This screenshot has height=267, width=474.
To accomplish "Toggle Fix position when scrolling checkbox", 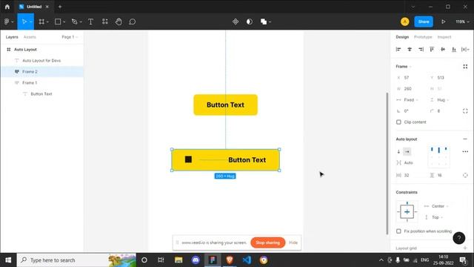I will (398, 231).
